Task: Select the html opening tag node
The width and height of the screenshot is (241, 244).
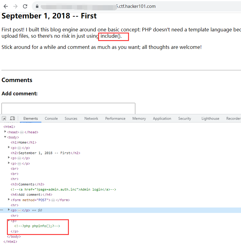Action: [9, 127]
